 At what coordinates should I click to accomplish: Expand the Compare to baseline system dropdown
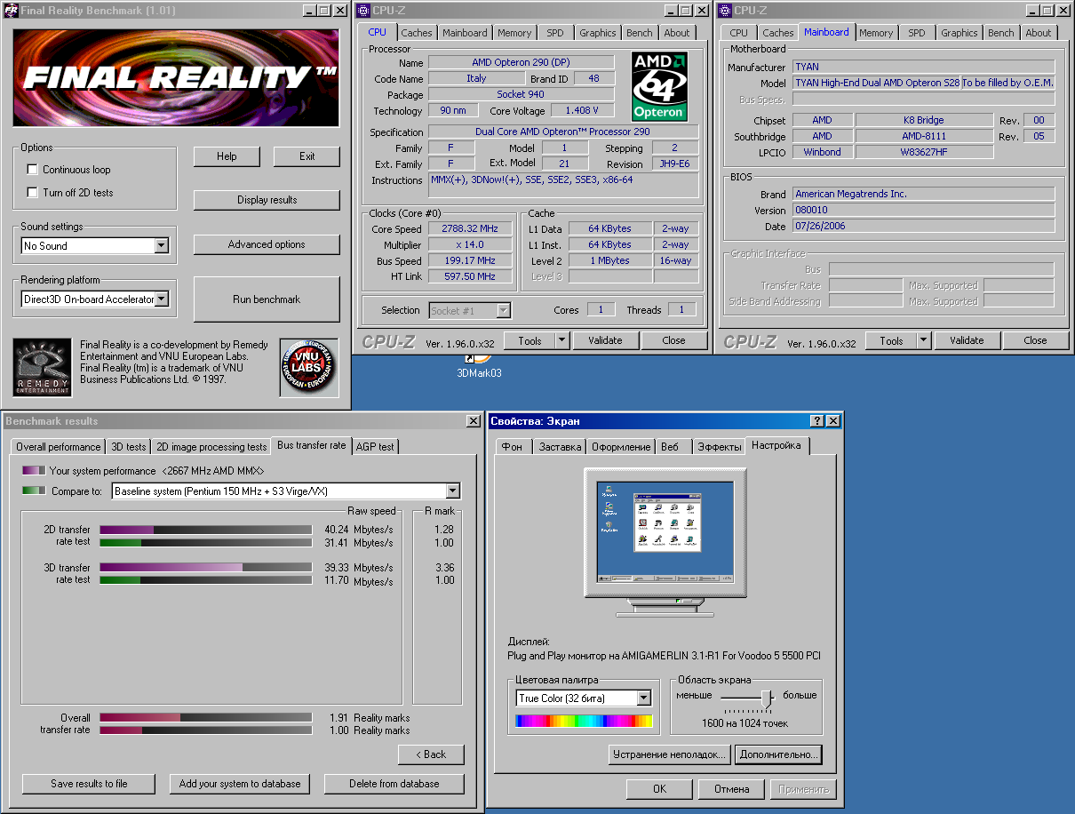453,491
